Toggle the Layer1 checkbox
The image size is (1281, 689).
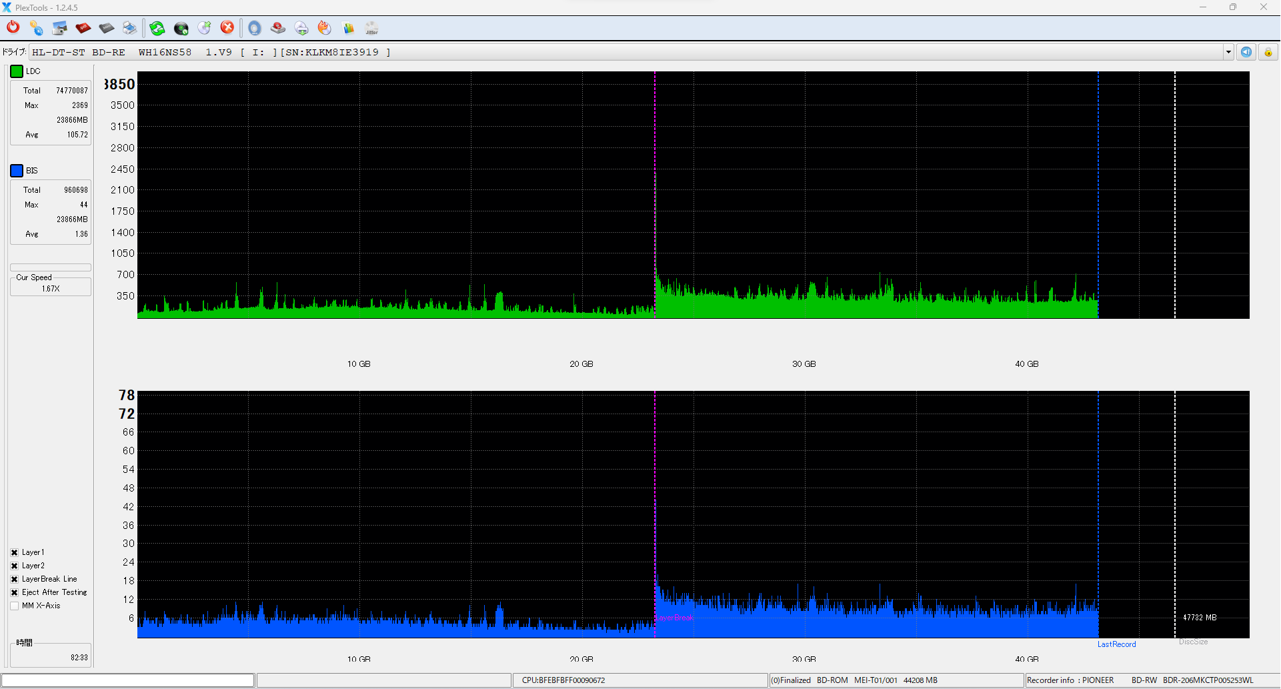coord(14,552)
